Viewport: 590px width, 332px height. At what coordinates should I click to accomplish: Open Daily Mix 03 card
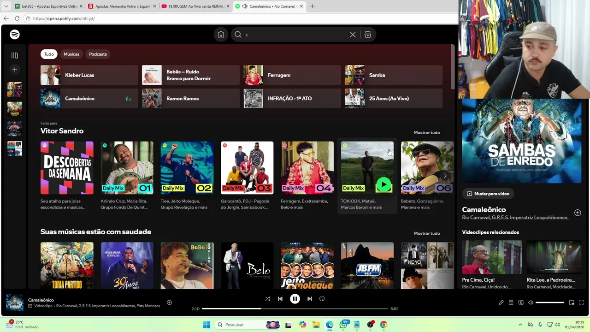click(x=247, y=168)
